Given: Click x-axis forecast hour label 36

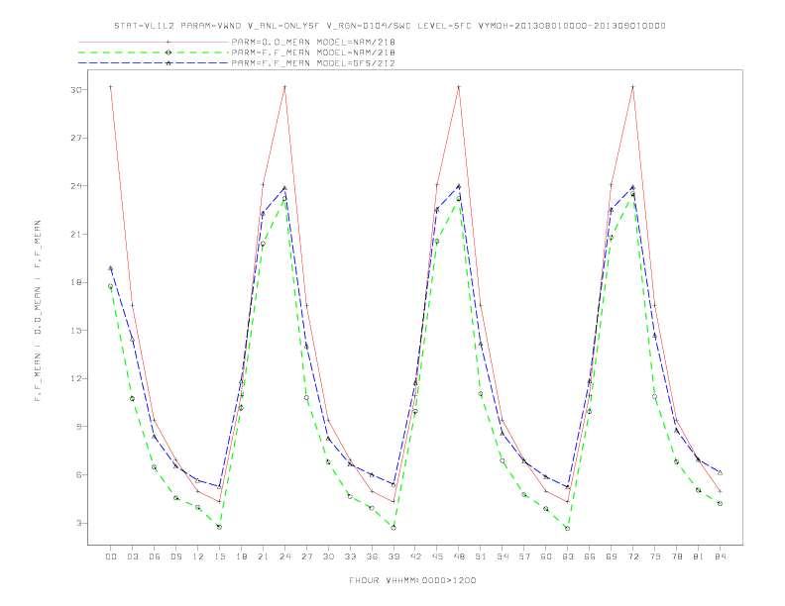Looking at the screenshot, I should [x=372, y=556].
